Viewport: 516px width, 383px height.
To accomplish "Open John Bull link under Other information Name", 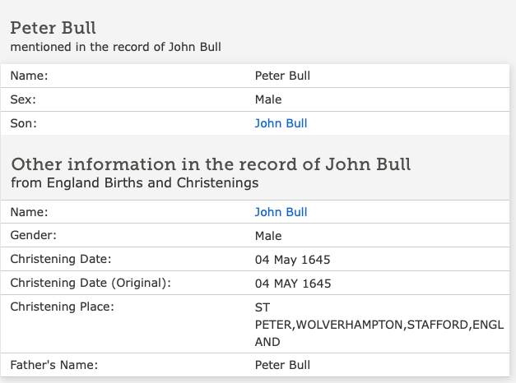I will pos(281,212).
